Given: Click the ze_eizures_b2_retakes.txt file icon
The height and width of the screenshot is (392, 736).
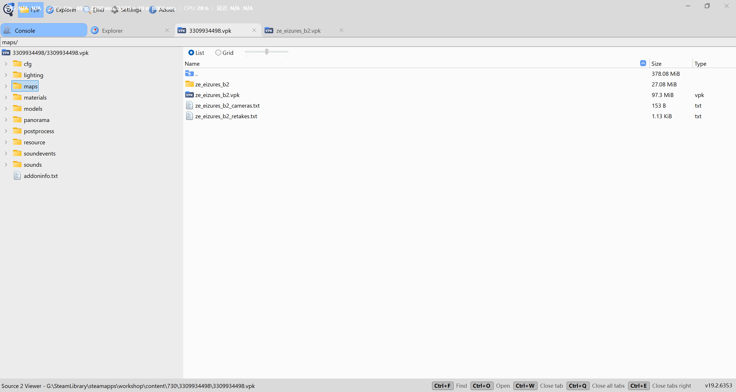Looking at the screenshot, I should point(189,116).
